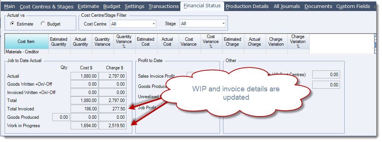The width and height of the screenshot is (382, 142).
Task: Click the Total Invoiced label
Action: point(21,109)
